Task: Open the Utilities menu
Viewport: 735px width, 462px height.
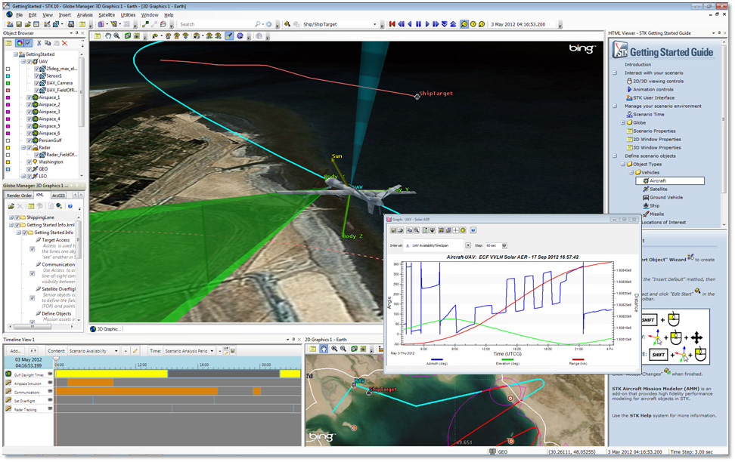Action: tap(128, 15)
